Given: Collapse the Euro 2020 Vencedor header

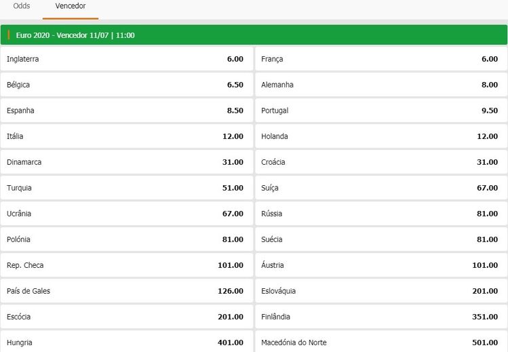Looking at the screenshot, I should click(254, 35).
